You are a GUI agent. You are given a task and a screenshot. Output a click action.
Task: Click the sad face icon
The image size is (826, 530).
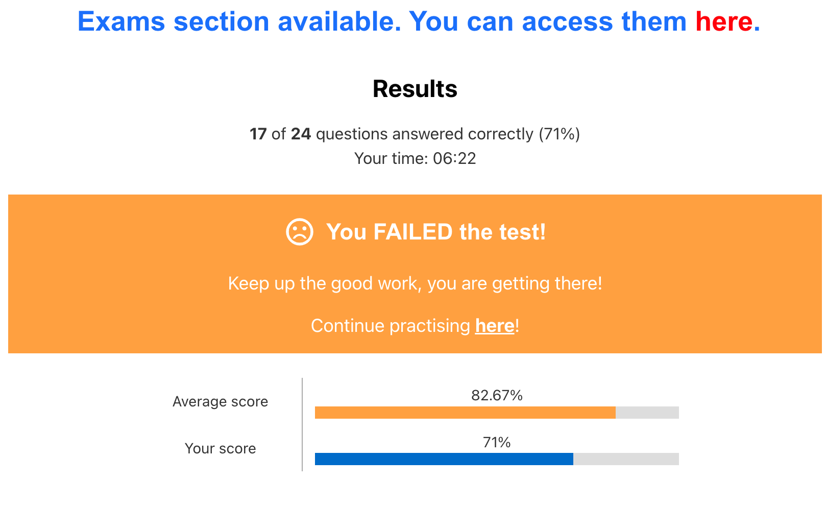tap(299, 232)
